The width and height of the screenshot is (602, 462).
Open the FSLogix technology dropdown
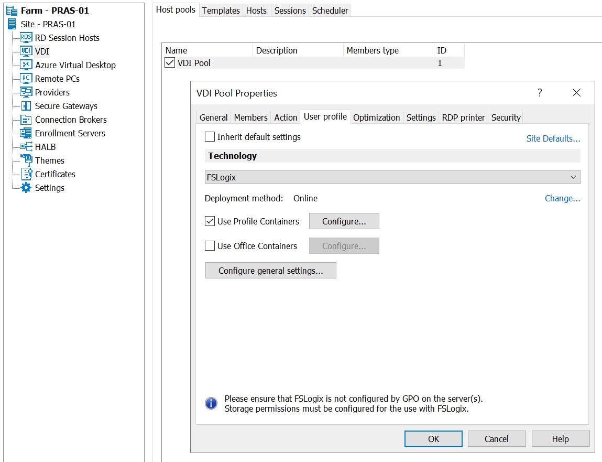tap(392, 177)
